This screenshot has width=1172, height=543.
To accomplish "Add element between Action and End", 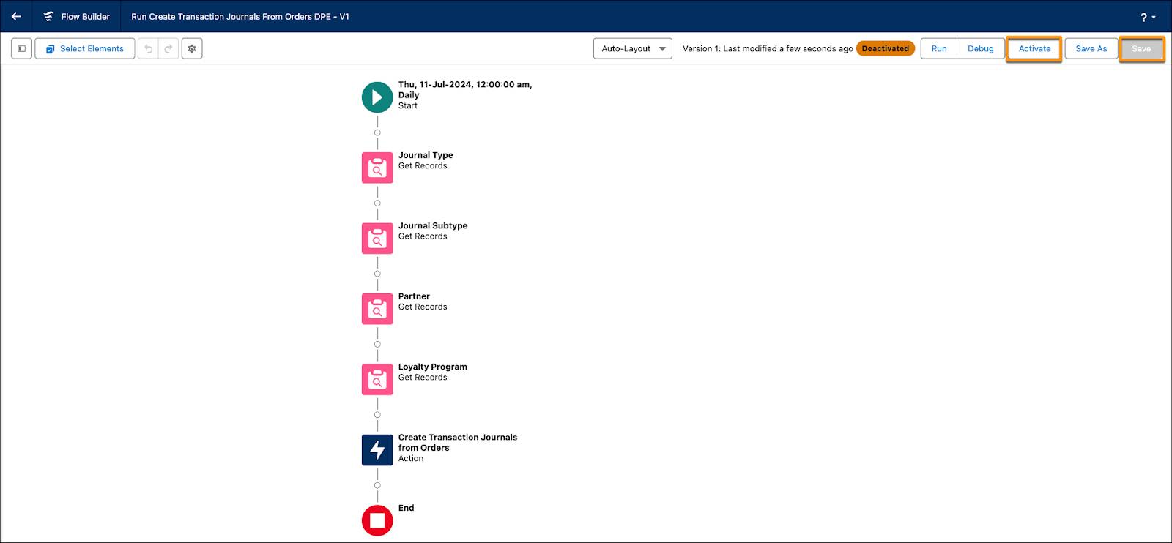I will [x=377, y=485].
